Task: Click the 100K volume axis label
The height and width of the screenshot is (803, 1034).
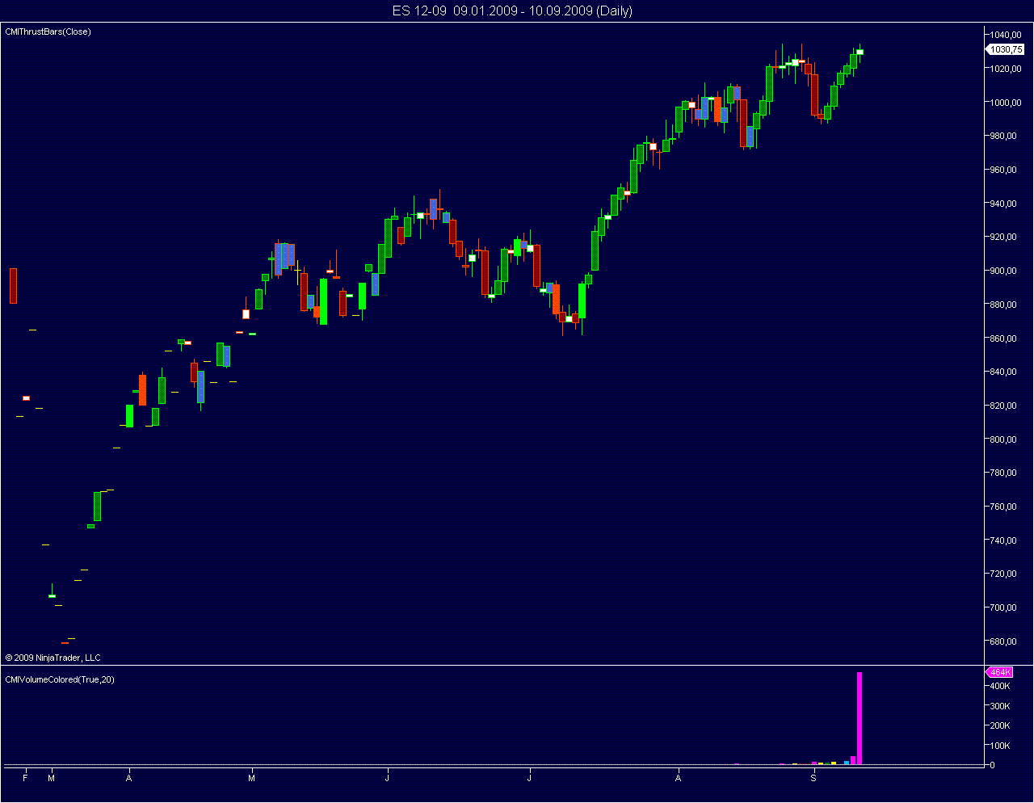Action: click(x=1000, y=746)
